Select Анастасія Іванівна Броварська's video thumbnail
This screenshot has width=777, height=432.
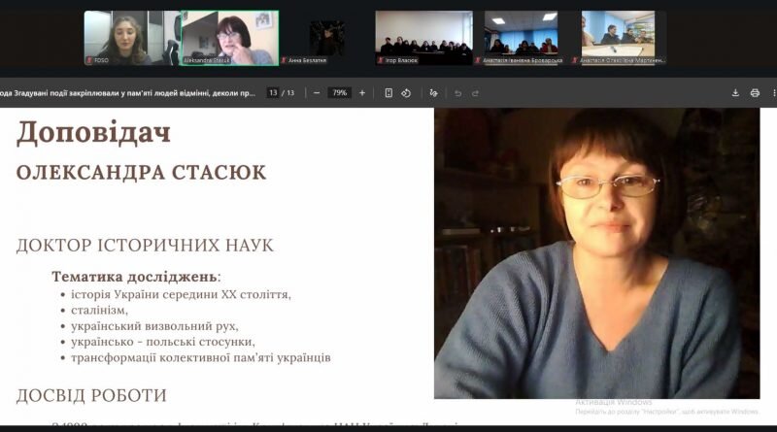tap(521, 38)
